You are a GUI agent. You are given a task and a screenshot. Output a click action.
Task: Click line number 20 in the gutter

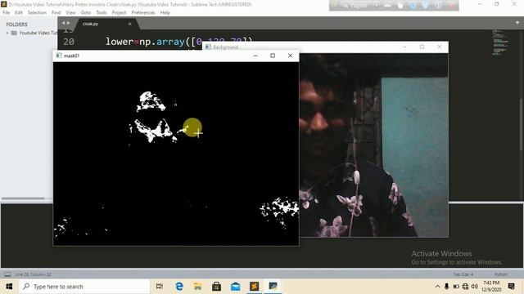coord(69,42)
